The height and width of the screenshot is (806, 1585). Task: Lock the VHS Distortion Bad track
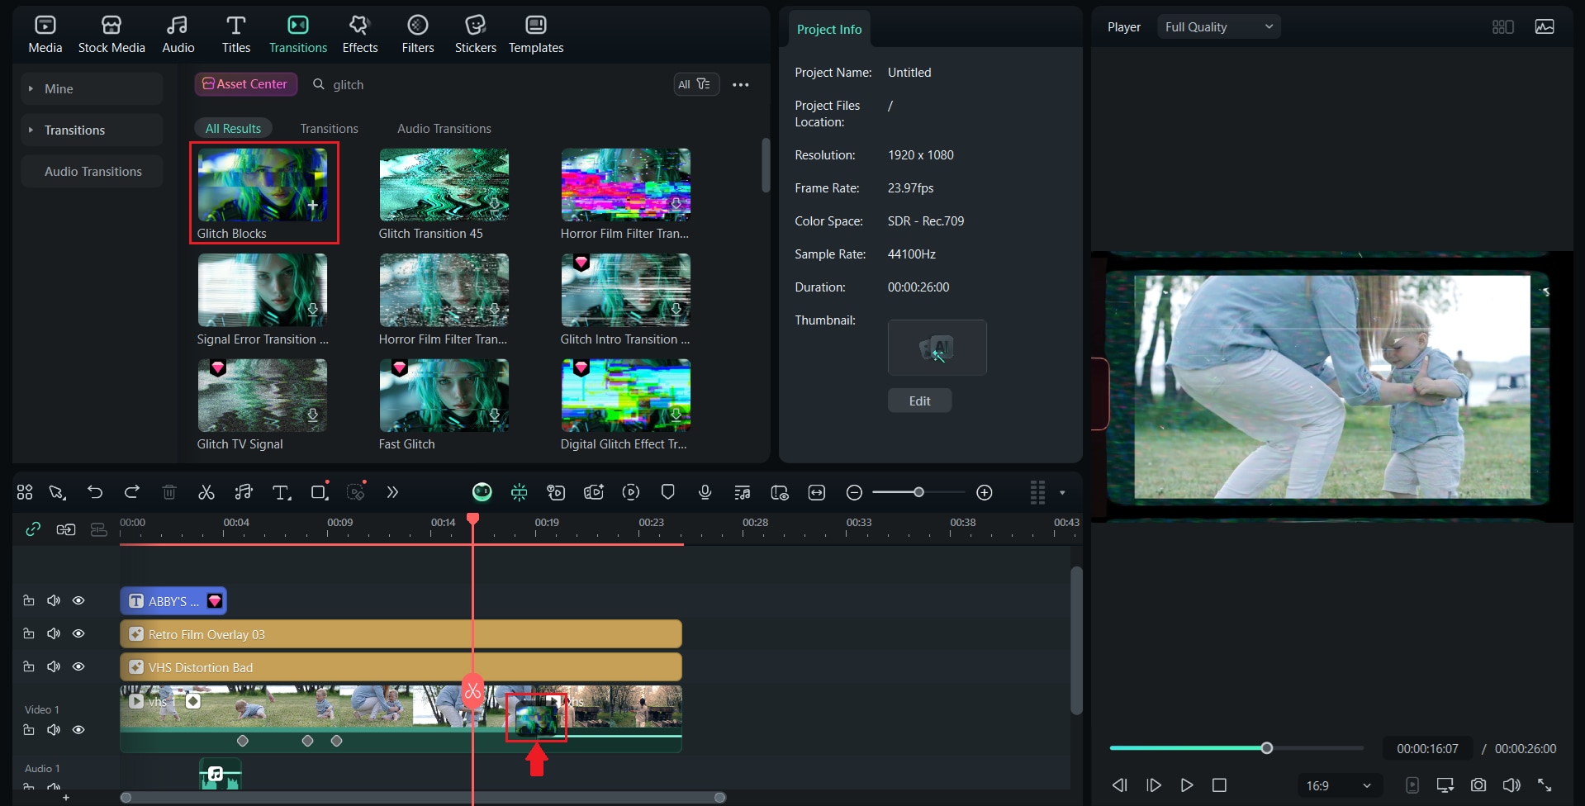[29, 666]
